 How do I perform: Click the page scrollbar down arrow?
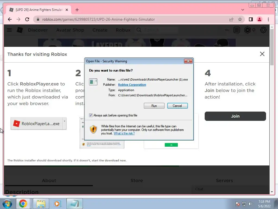point(272,192)
